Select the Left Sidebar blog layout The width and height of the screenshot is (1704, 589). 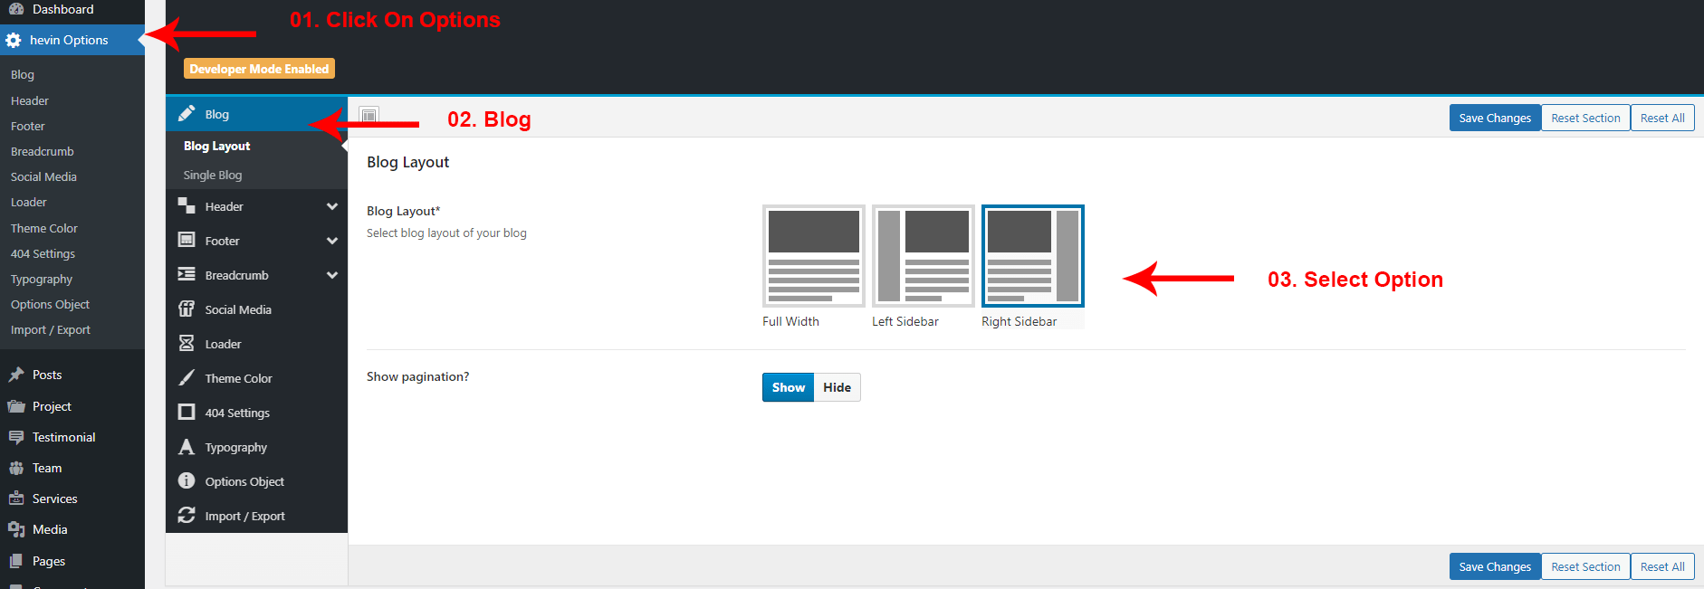click(x=923, y=256)
